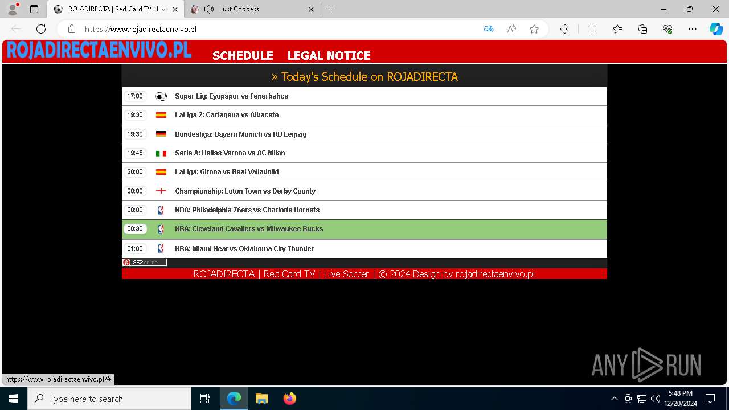Viewport: 729px width, 410px height.
Task: Click the taskbar search box
Action: pyautogui.click(x=109, y=399)
